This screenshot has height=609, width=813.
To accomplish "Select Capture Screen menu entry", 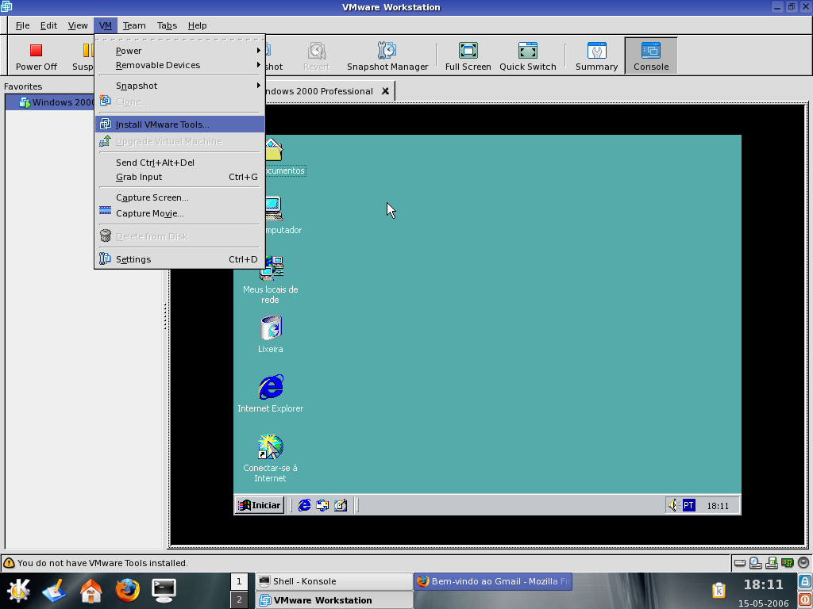I will [179, 197].
